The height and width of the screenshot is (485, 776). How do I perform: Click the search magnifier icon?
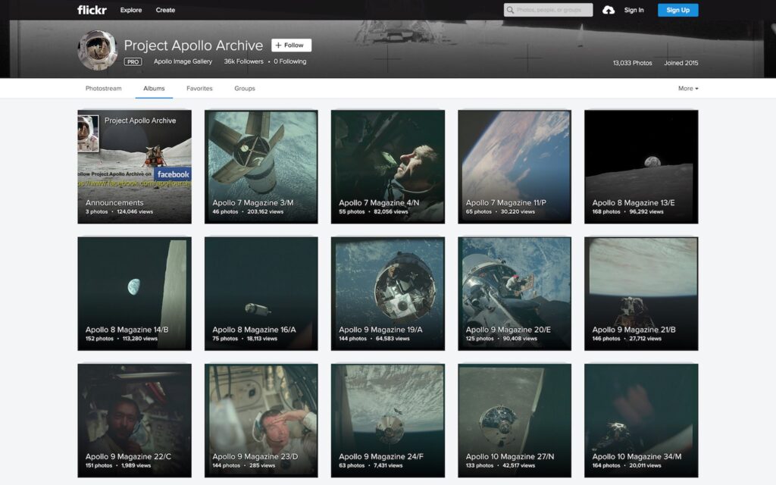pos(512,10)
